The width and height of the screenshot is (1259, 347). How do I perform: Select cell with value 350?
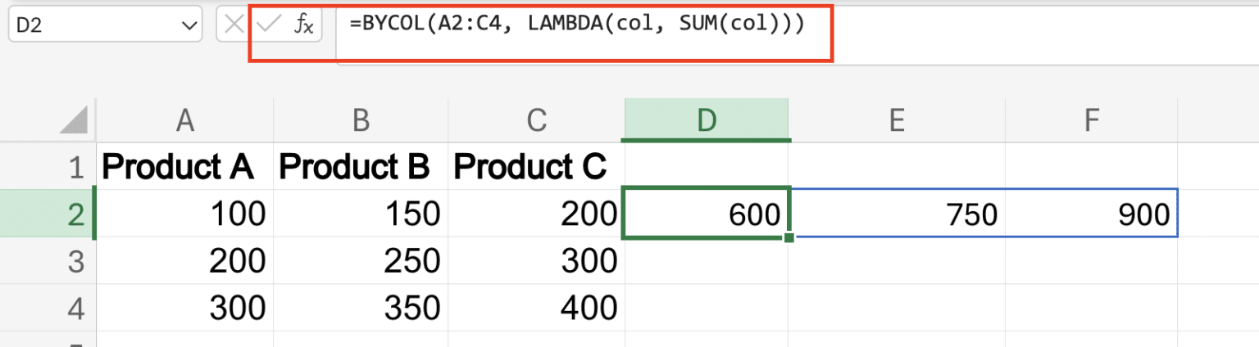pos(361,308)
